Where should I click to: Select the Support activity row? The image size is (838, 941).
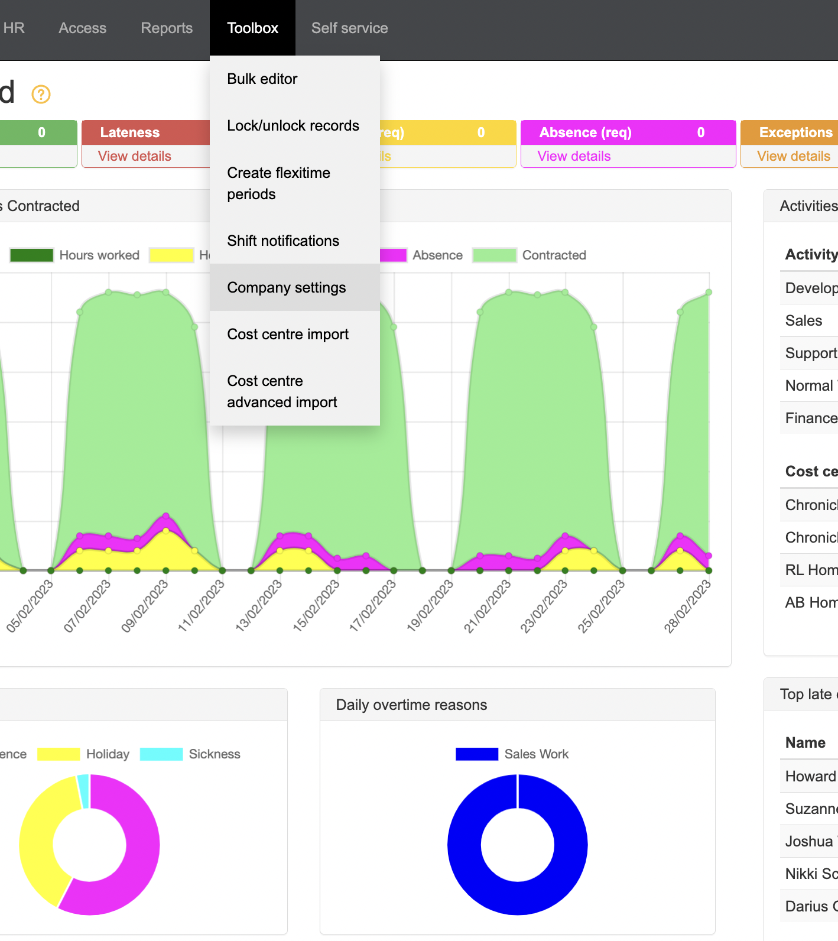coord(809,353)
